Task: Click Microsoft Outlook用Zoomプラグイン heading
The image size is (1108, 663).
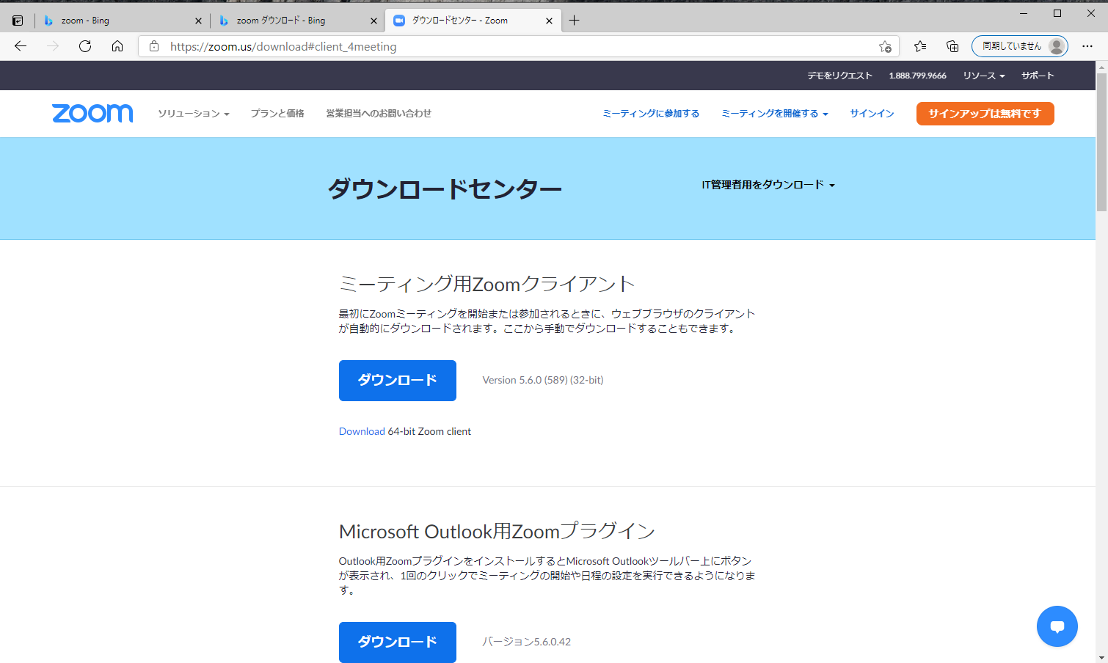Action: [x=497, y=531]
